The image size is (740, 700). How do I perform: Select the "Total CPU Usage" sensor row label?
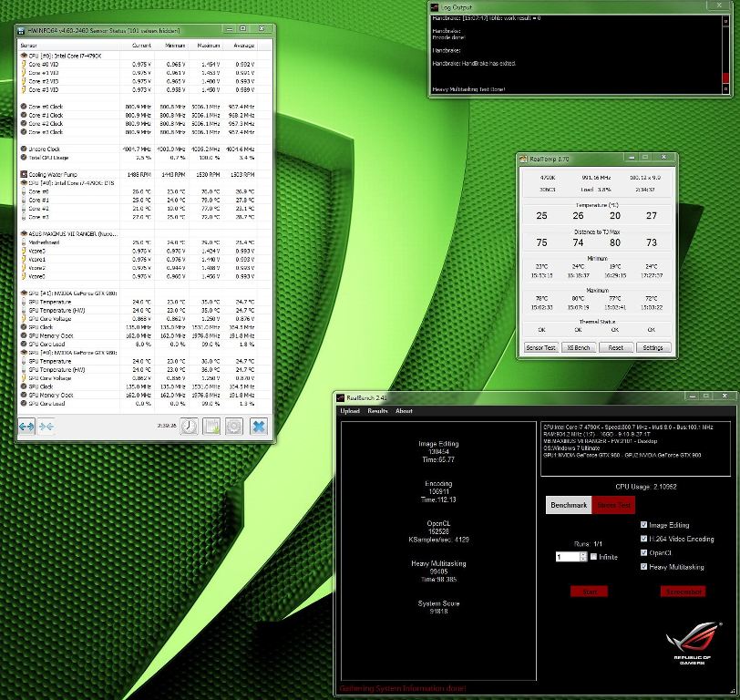click(x=48, y=158)
